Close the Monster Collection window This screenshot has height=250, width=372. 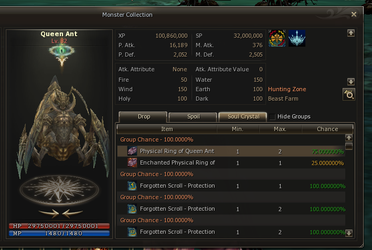pyautogui.click(x=354, y=15)
